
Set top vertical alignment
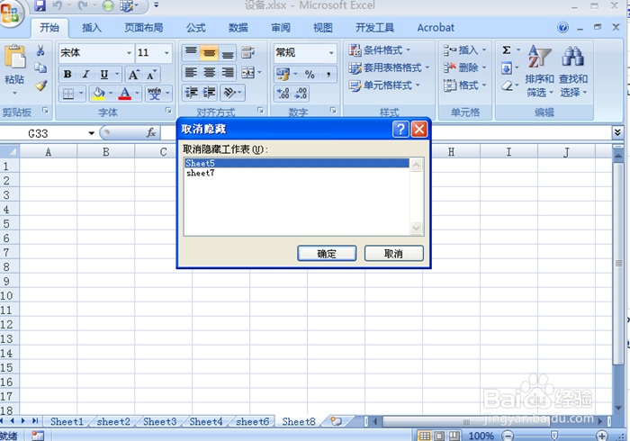click(x=191, y=52)
